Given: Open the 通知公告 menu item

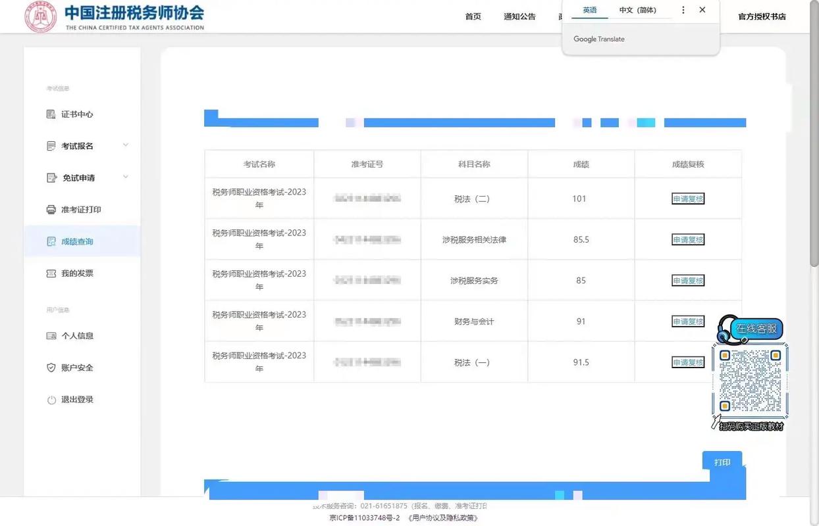Looking at the screenshot, I should 519,16.
